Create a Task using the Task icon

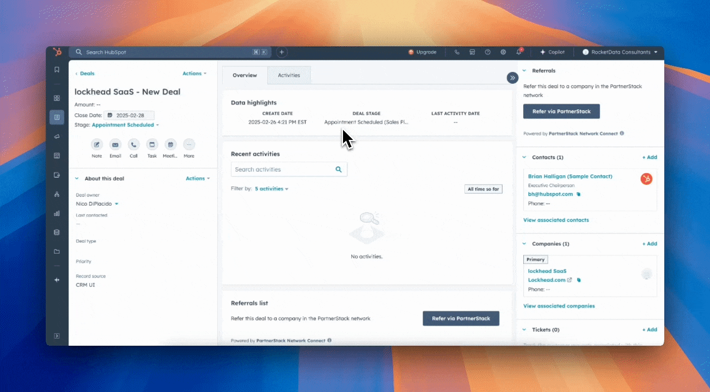pos(152,145)
